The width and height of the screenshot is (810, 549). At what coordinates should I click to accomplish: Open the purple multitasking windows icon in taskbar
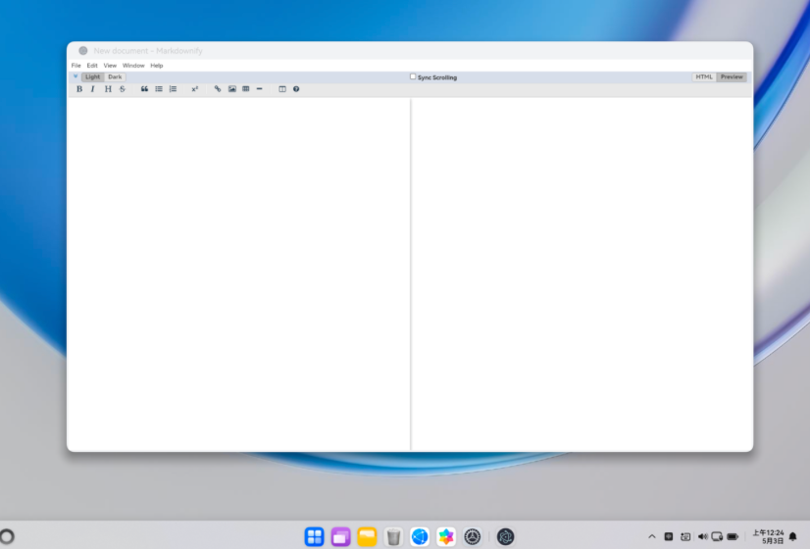point(341,536)
